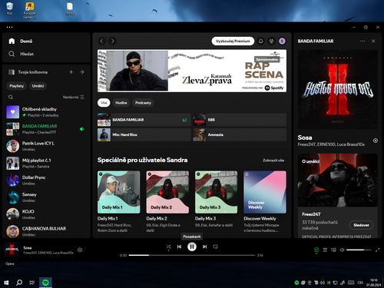Screen dimensions: 384x288
Task: Open the Domů home page
Action: coord(21,41)
